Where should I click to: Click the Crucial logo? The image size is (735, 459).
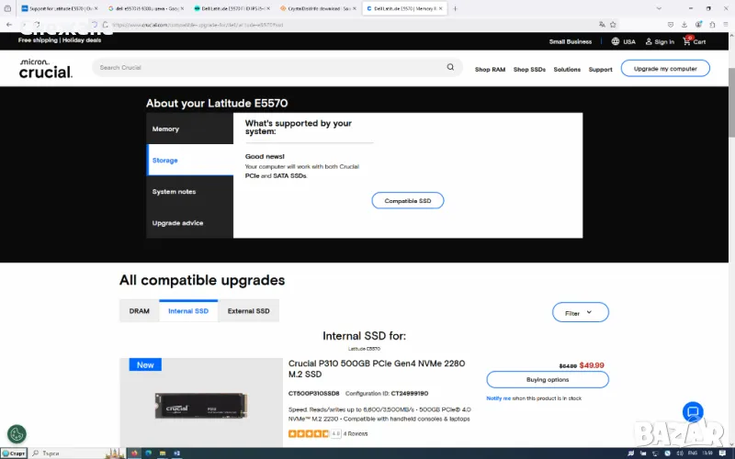(x=45, y=68)
